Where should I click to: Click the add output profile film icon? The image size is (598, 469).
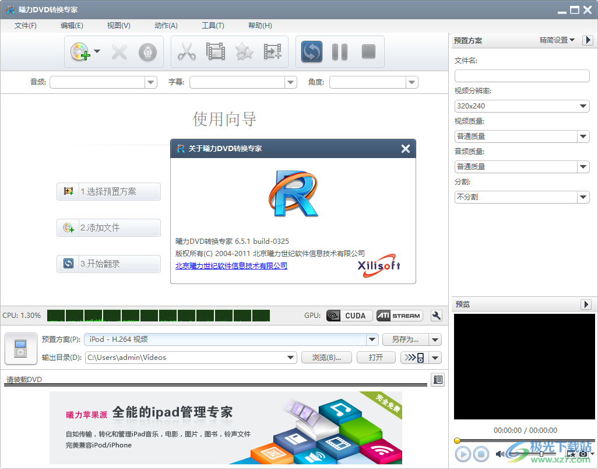[272, 51]
